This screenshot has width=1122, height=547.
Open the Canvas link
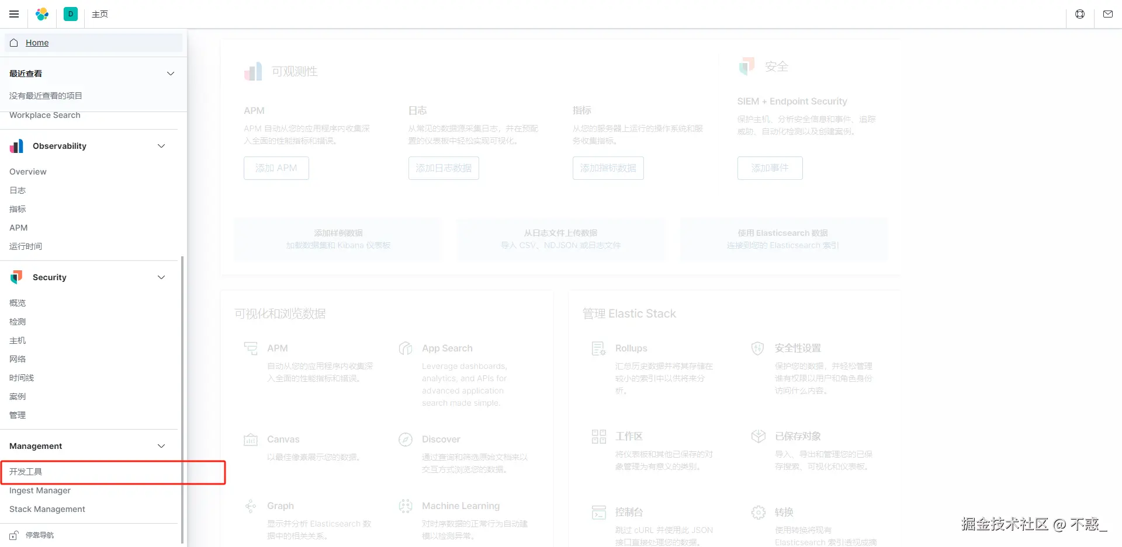coord(283,440)
